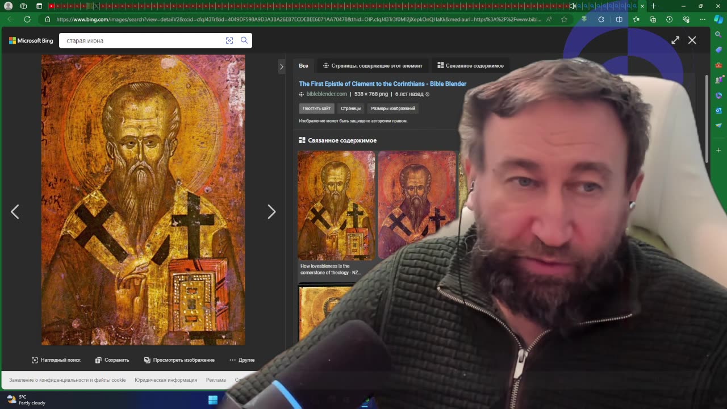
Task: Show the next image with right arrow
Action: click(x=271, y=212)
